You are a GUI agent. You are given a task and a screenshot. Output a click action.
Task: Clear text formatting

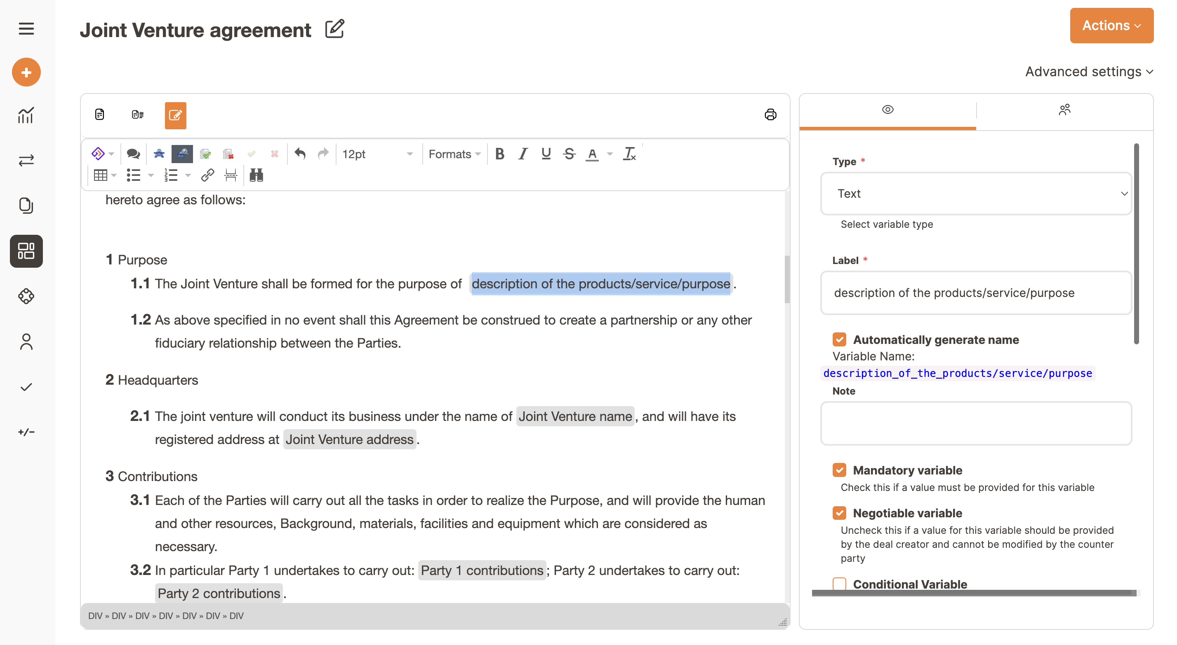tap(630, 154)
